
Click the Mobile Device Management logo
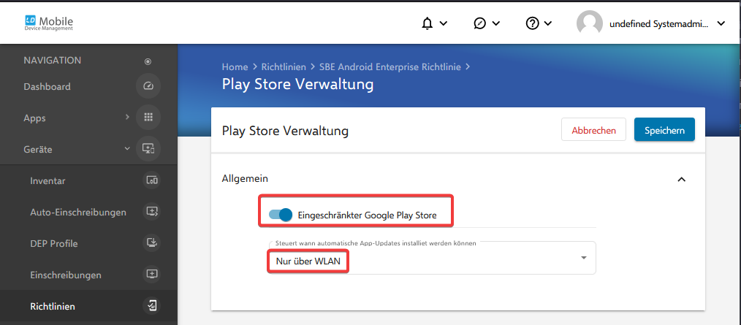click(x=49, y=22)
